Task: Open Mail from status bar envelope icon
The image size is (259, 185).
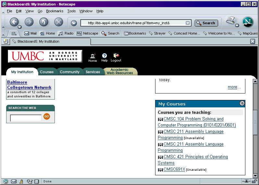Action: pos(14,181)
